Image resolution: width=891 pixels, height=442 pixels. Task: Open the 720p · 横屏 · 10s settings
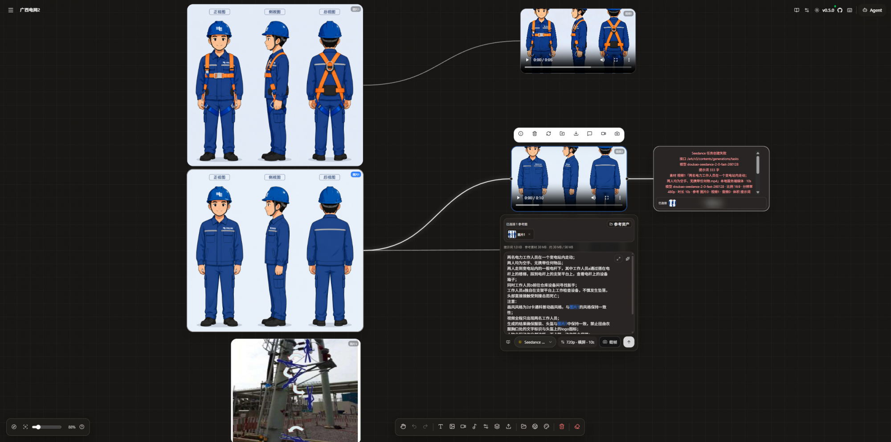point(577,342)
